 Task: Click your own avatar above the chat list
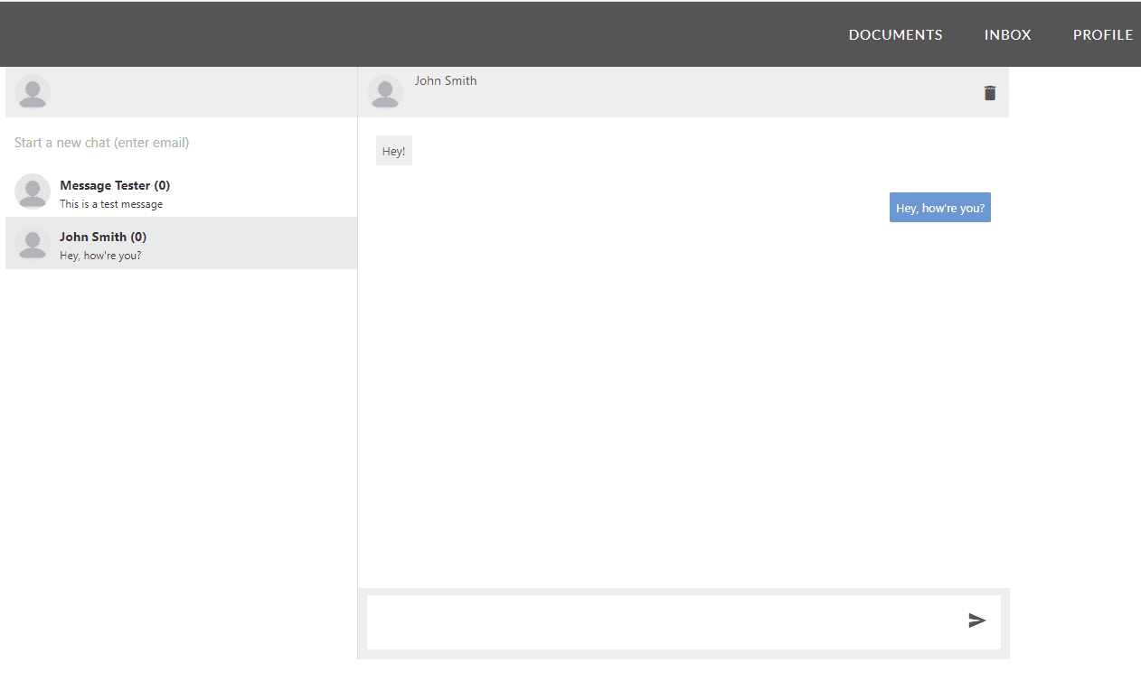click(x=33, y=92)
